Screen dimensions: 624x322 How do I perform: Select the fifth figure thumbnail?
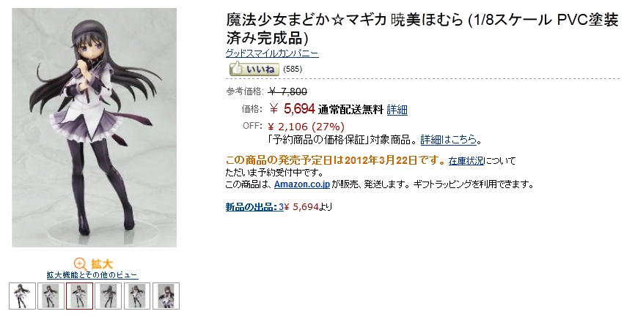pos(137,296)
